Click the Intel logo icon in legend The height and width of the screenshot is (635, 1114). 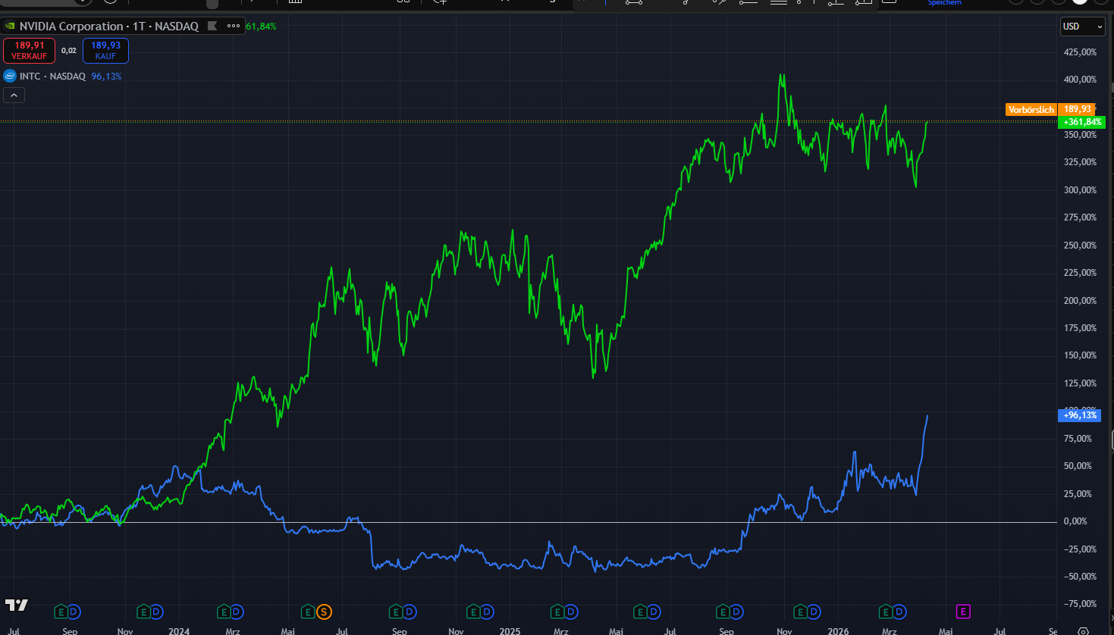point(10,77)
